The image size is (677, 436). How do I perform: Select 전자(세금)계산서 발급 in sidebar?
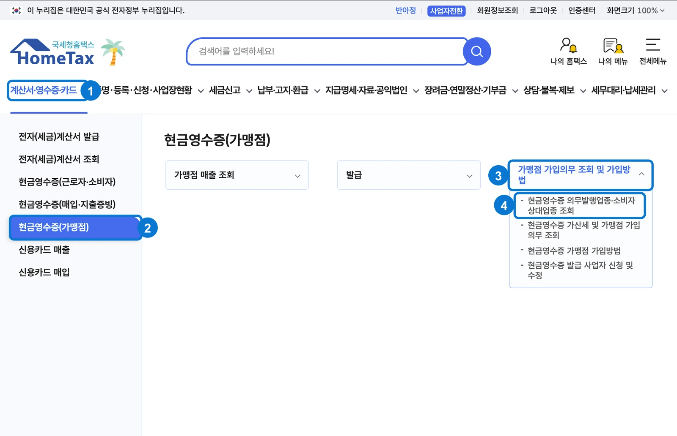point(59,136)
